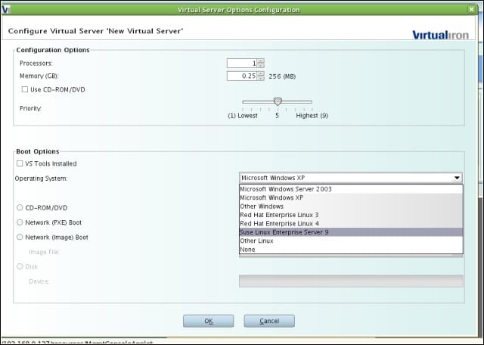484x345 pixels.
Task: Click the Priority slider thumb
Action: coord(278,101)
